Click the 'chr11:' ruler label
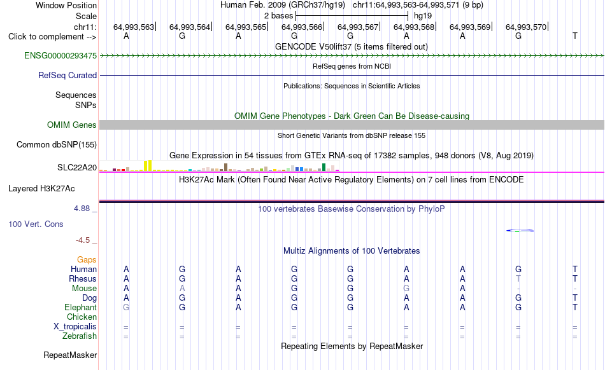Viewport: 605px width, 370px height. (85, 27)
